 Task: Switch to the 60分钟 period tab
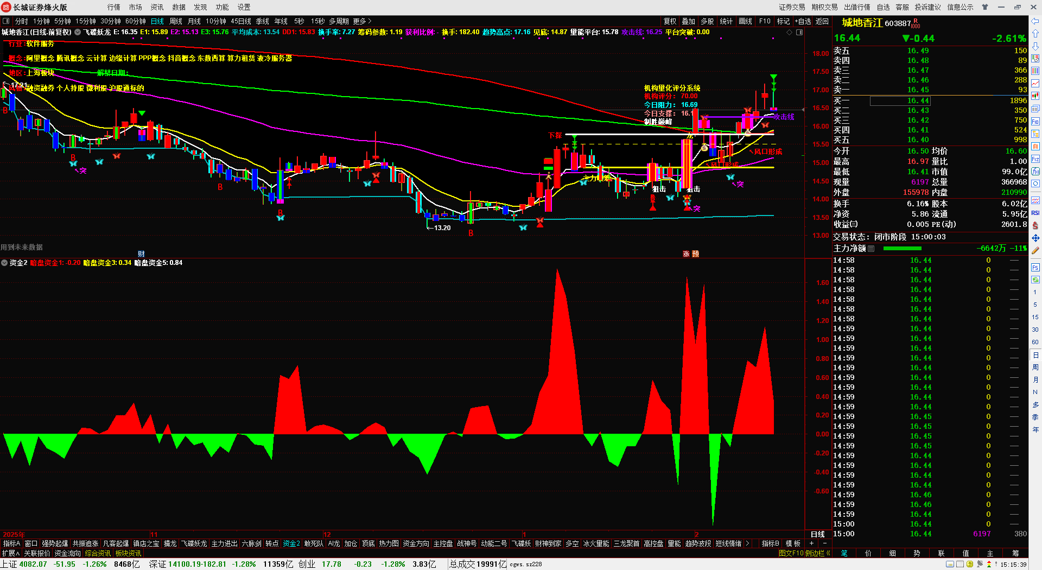[135, 21]
